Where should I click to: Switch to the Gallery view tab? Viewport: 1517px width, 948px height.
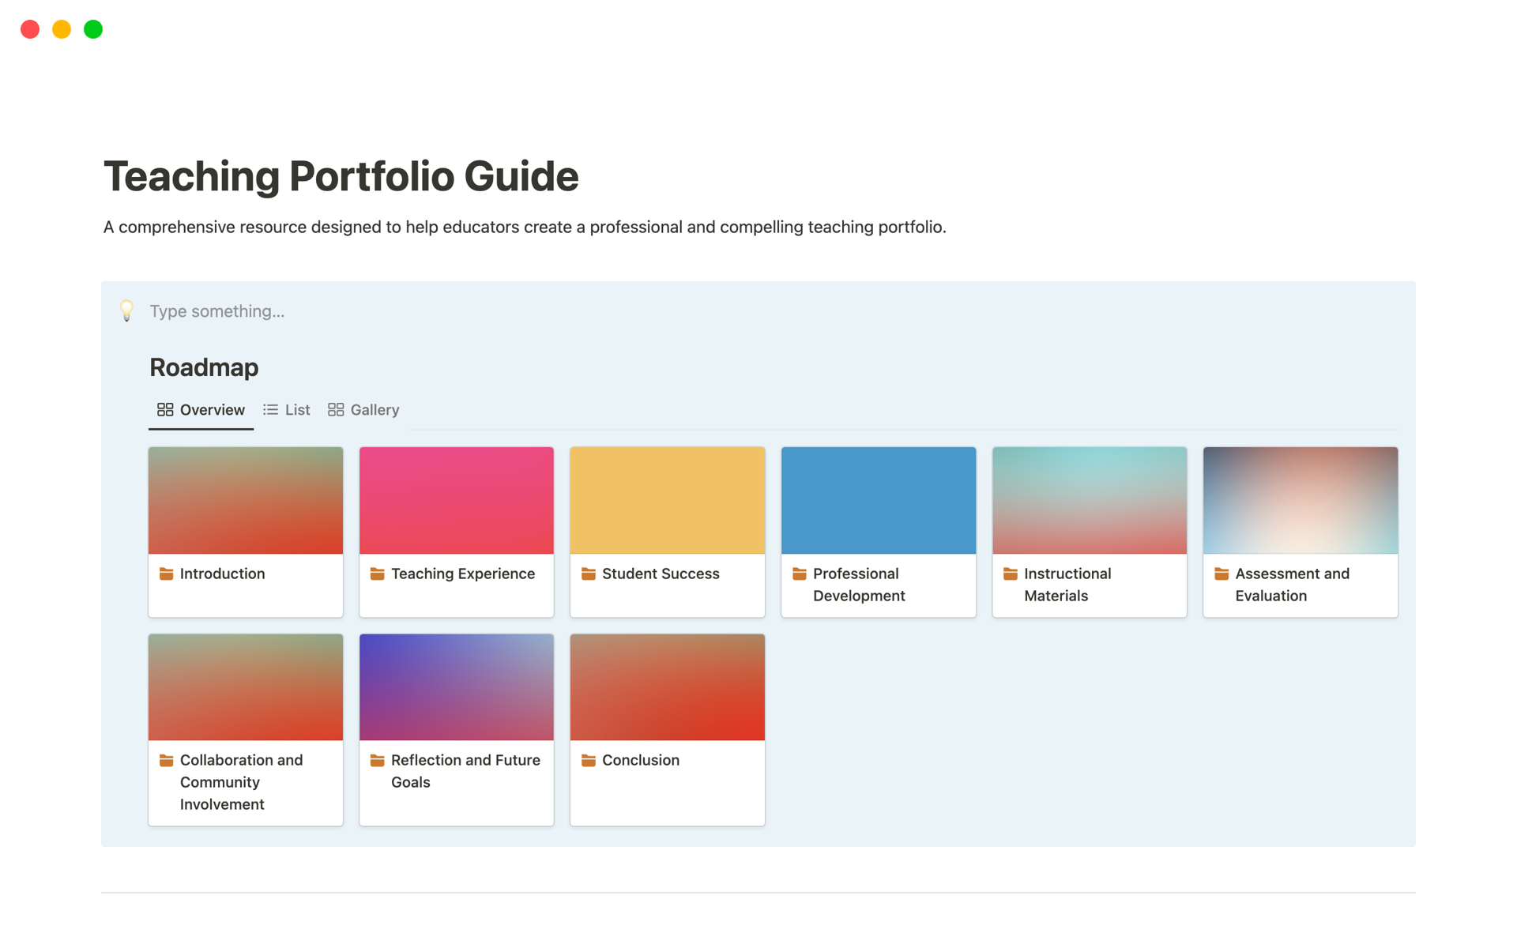click(x=363, y=409)
